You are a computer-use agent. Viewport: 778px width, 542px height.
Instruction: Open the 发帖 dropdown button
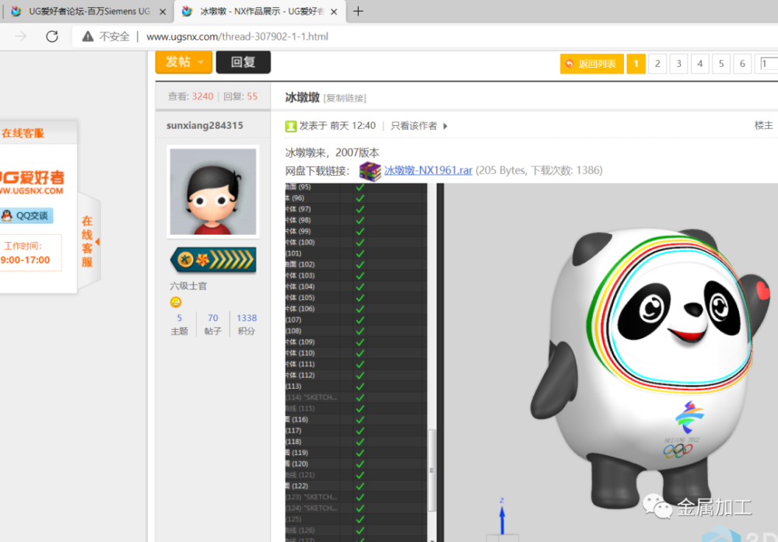tap(184, 62)
